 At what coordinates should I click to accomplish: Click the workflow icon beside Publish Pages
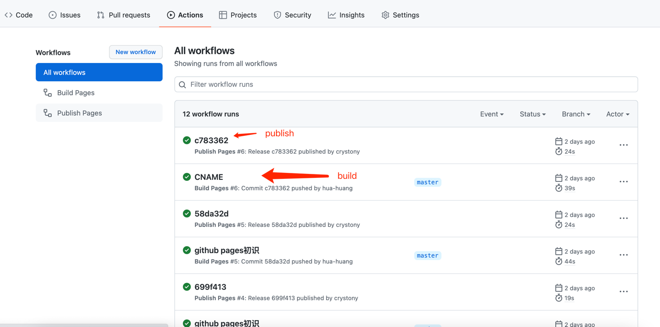pyautogui.click(x=48, y=113)
